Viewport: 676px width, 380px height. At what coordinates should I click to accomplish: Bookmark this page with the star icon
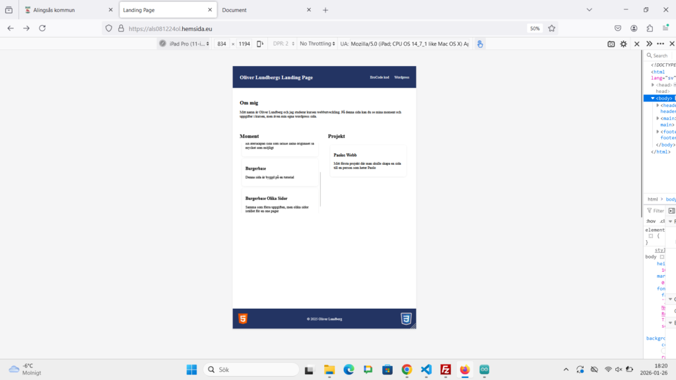coord(552,28)
